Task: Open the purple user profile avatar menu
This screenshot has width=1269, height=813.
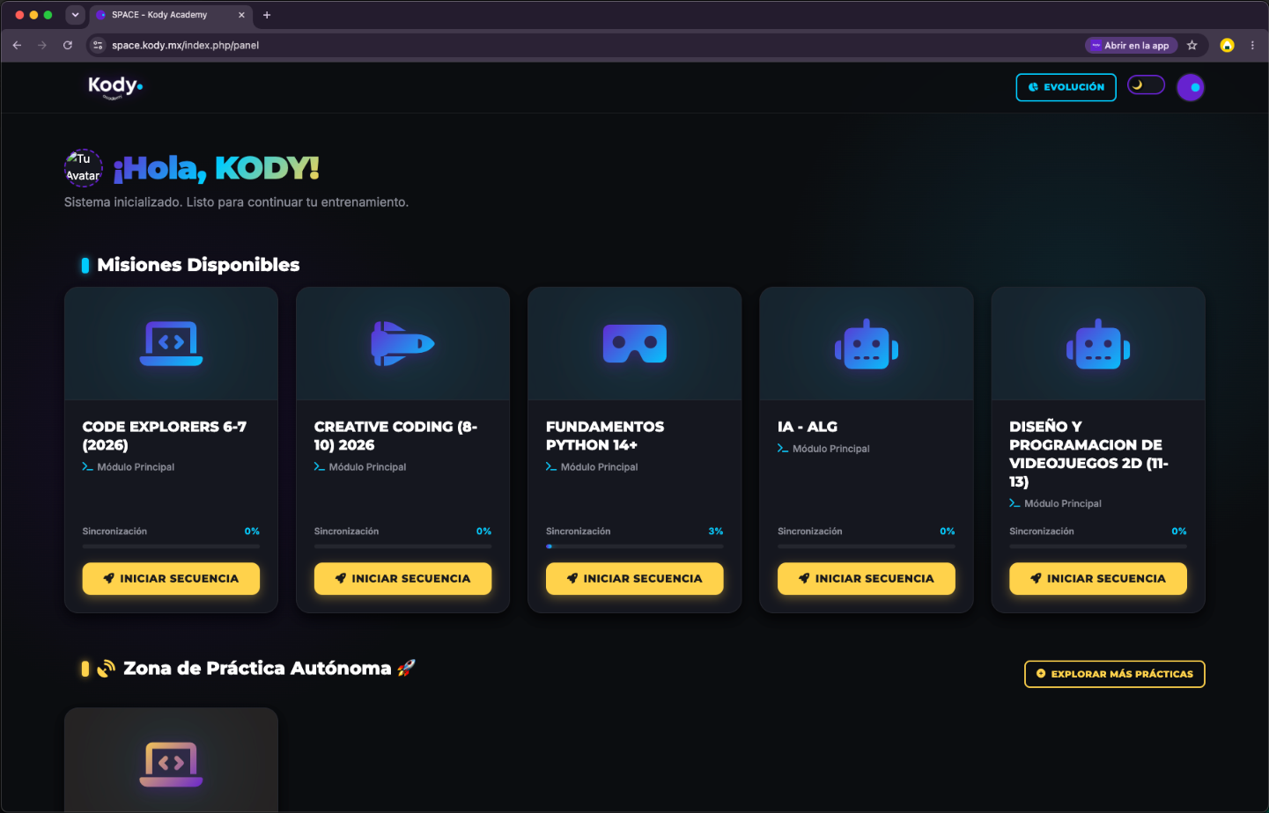Action: point(1191,87)
